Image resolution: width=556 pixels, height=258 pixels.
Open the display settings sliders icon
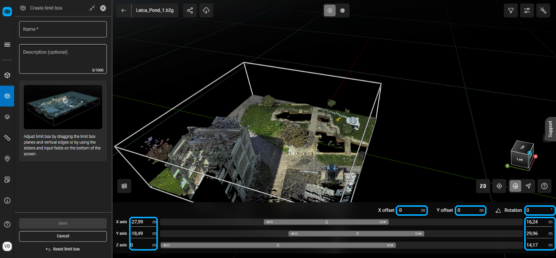pyautogui.click(x=527, y=10)
